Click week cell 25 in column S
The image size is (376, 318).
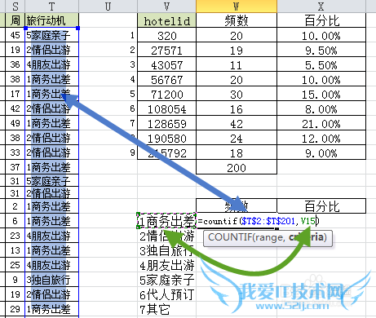(x=15, y=265)
